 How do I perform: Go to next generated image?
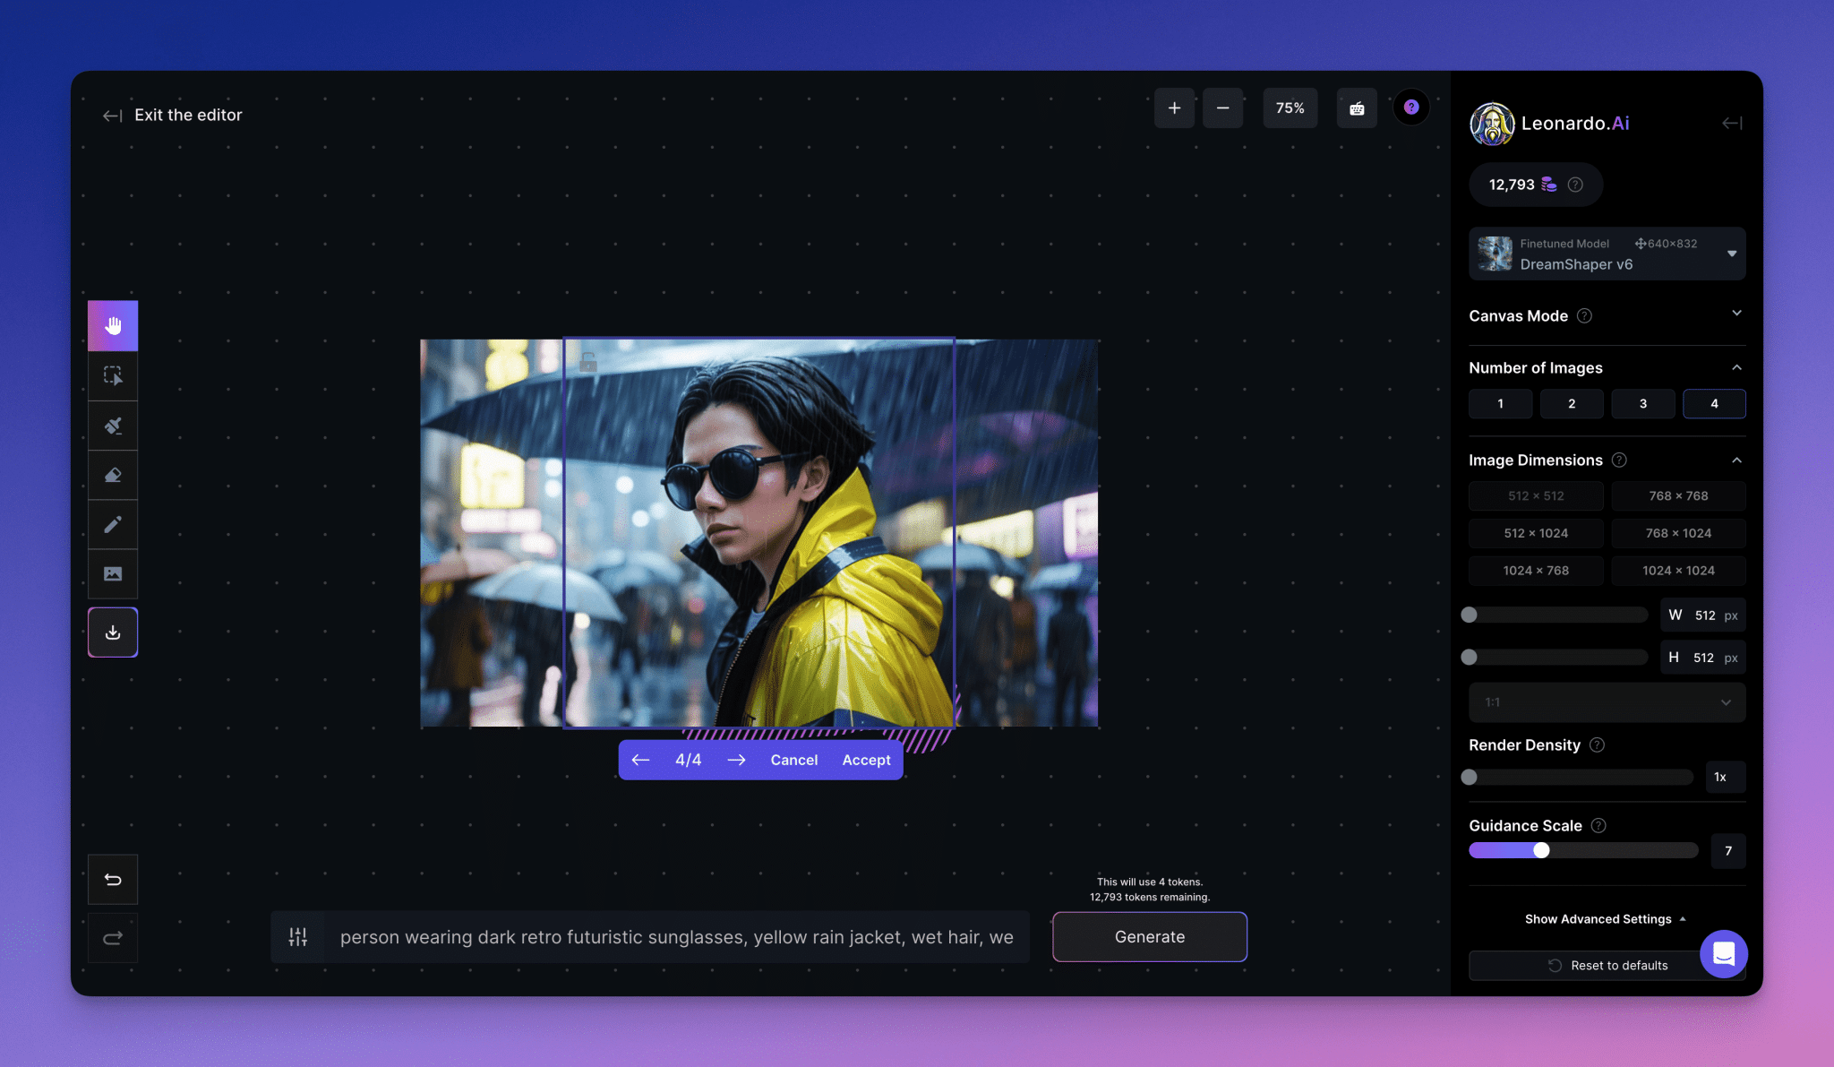pos(736,760)
